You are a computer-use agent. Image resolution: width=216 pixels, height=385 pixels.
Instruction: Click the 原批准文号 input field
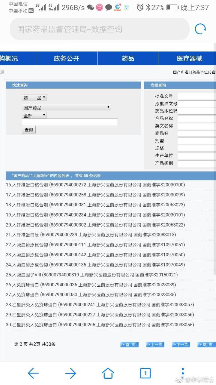[197, 104]
